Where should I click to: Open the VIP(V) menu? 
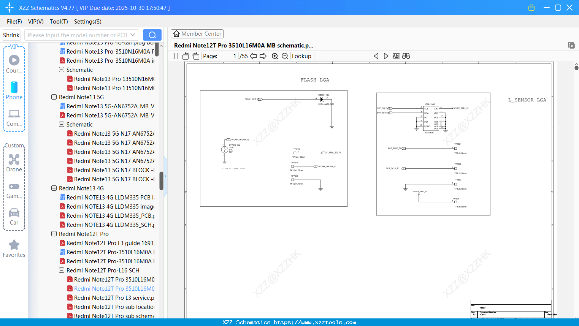pos(35,22)
